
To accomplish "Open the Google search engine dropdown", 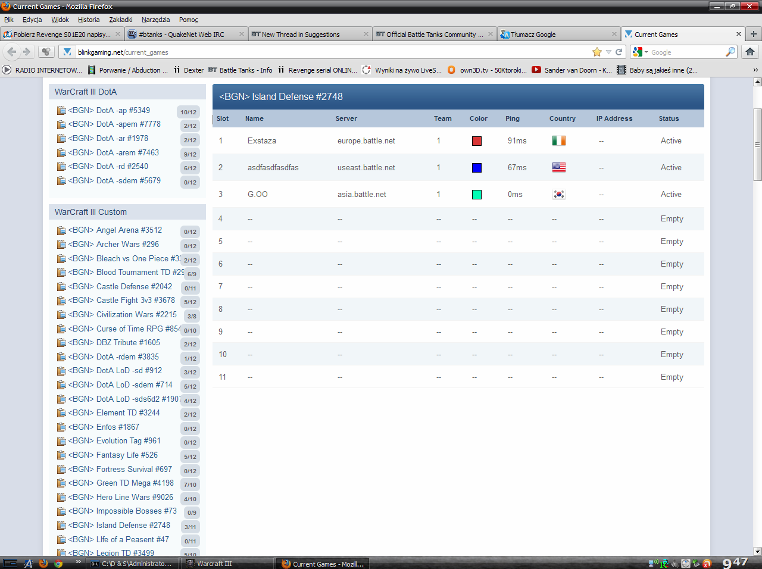I will coord(640,52).
